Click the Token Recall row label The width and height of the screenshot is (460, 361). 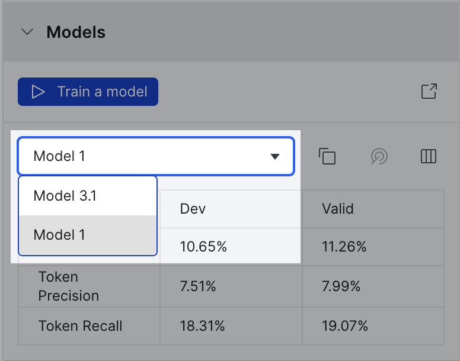coord(81,326)
